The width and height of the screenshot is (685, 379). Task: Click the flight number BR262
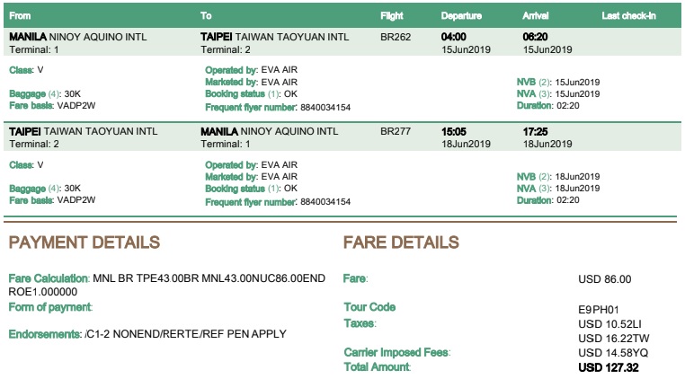coord(396,37)
